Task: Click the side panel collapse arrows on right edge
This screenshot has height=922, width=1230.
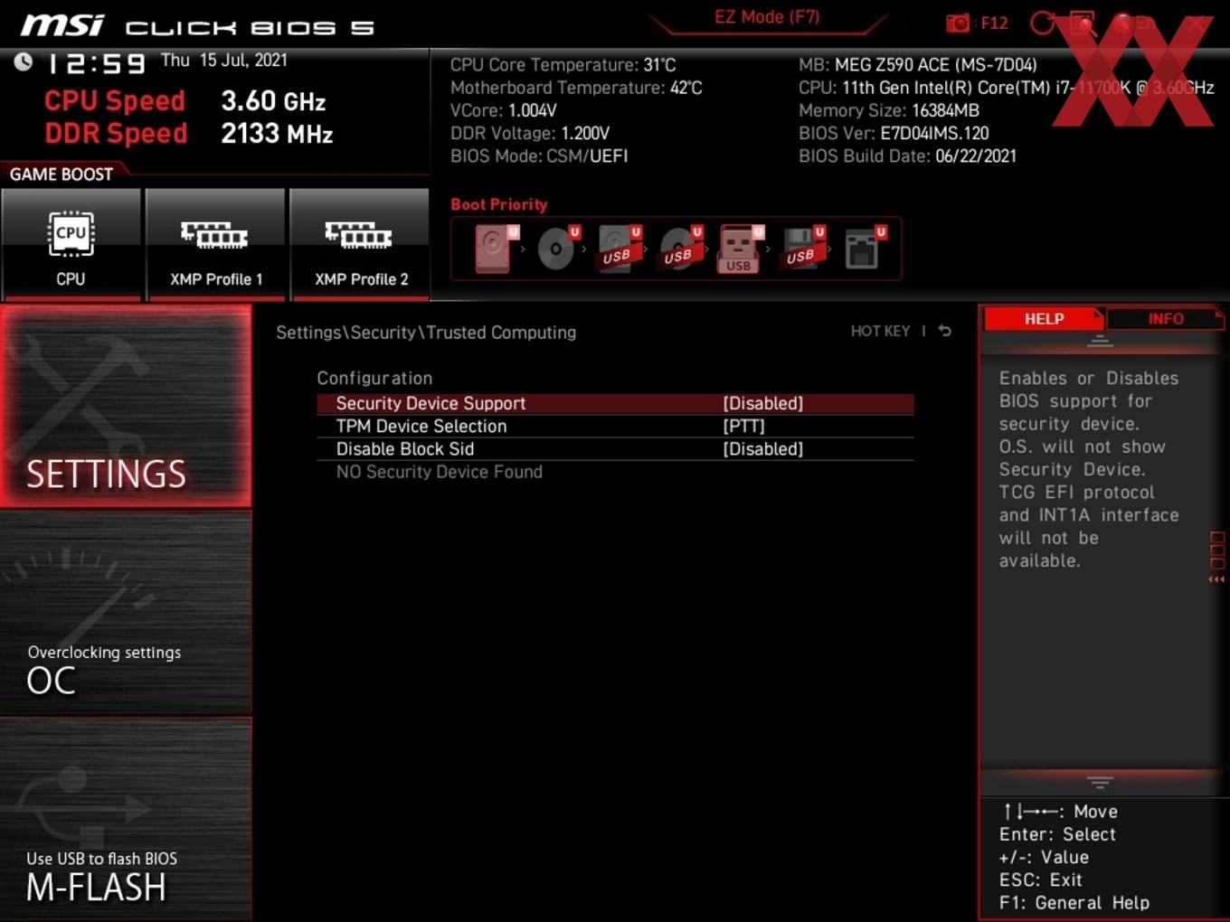Action: tap(1216, 579)
